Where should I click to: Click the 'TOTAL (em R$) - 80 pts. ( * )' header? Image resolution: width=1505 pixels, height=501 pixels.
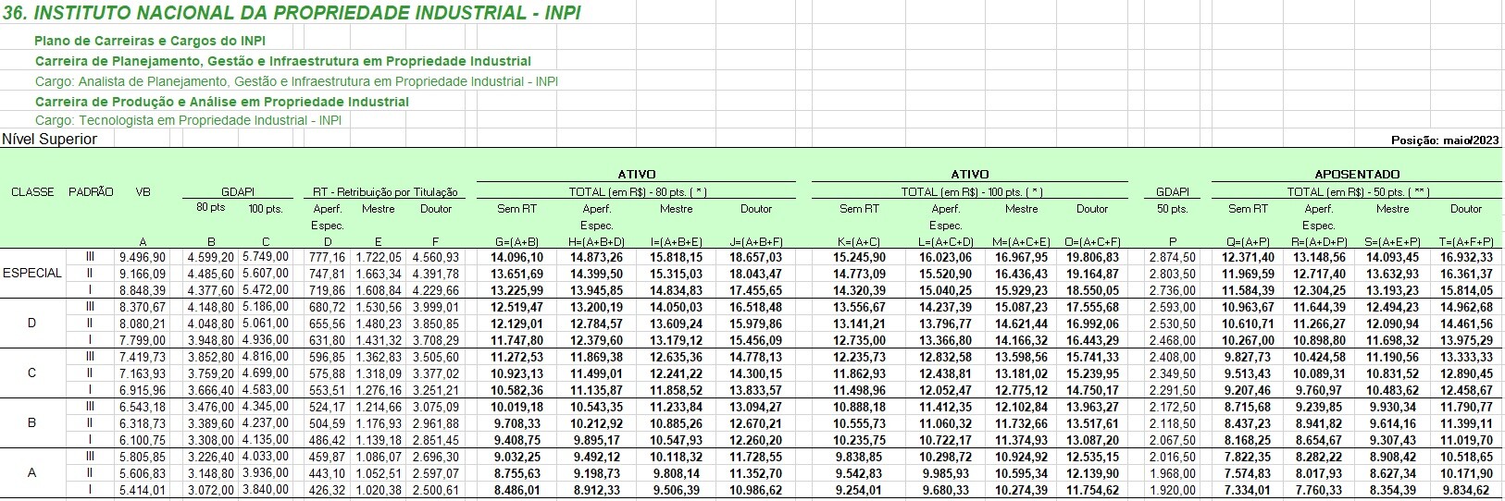click(x=637, y=192)
